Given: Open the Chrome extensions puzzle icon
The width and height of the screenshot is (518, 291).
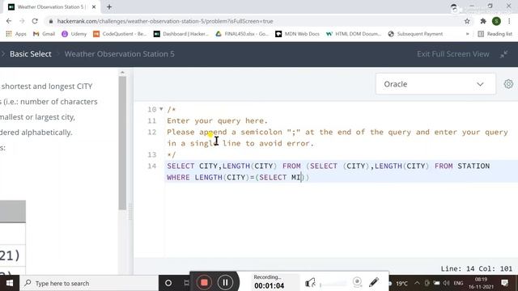Looking at the screenshot, I should [483, 21].
